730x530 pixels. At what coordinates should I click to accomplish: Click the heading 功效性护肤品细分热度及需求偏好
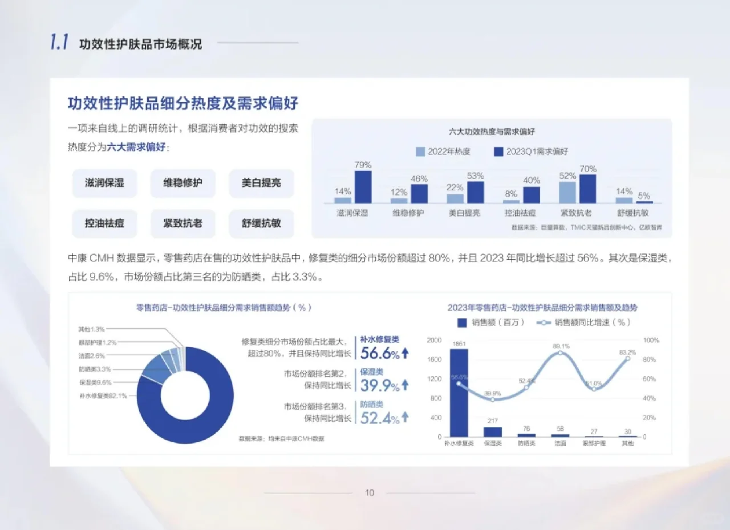point(183,104)
